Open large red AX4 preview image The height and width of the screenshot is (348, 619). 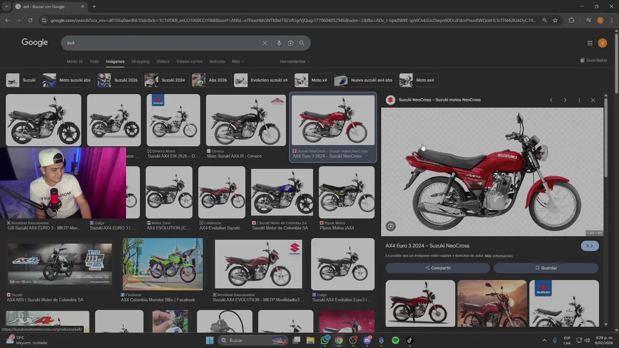(x=492, y=172)
